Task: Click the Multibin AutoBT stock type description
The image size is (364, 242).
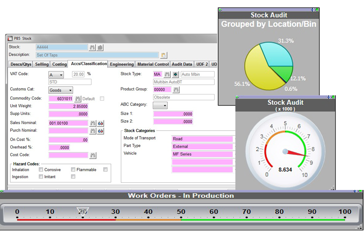Action: pos(184,82)
